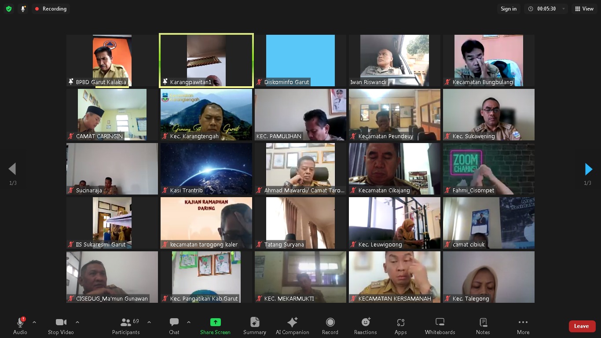Open the Chat panel
Viewport: 601px width, 338px height.
point(174,326)
